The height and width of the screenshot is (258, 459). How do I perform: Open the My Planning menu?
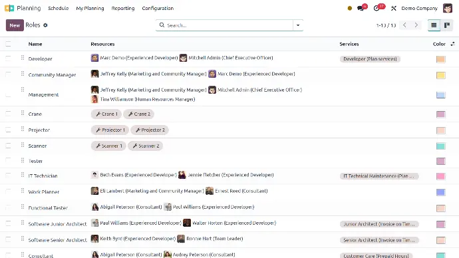click(x=90, y=8)
